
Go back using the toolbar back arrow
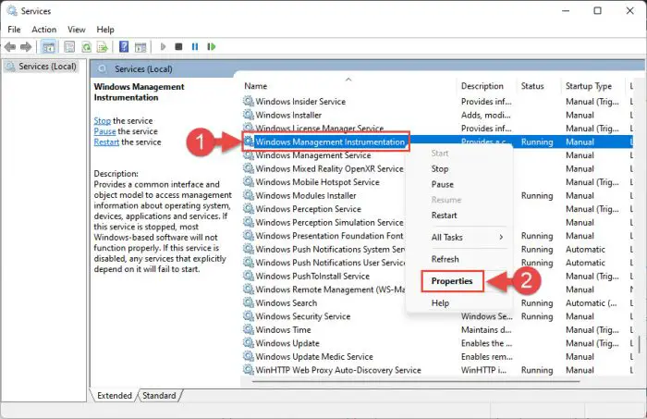tap(10, 46)
